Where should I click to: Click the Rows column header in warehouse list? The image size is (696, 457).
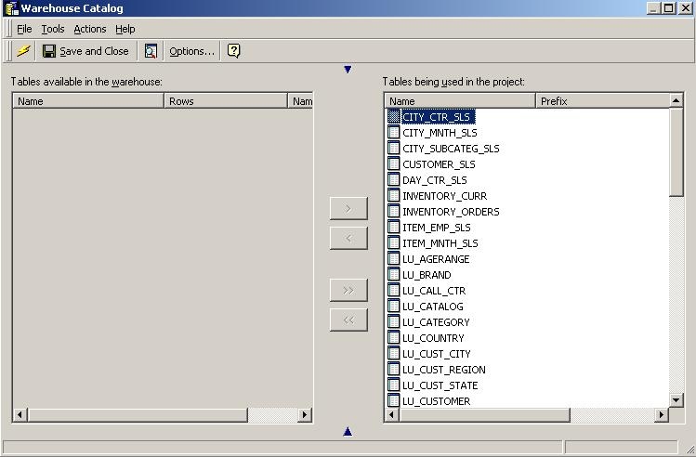pos(227,101)
